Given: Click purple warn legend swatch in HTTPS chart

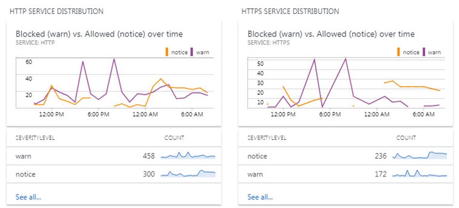Looking at the screenshot, I should pyautogui.click(x=424, y=52).
